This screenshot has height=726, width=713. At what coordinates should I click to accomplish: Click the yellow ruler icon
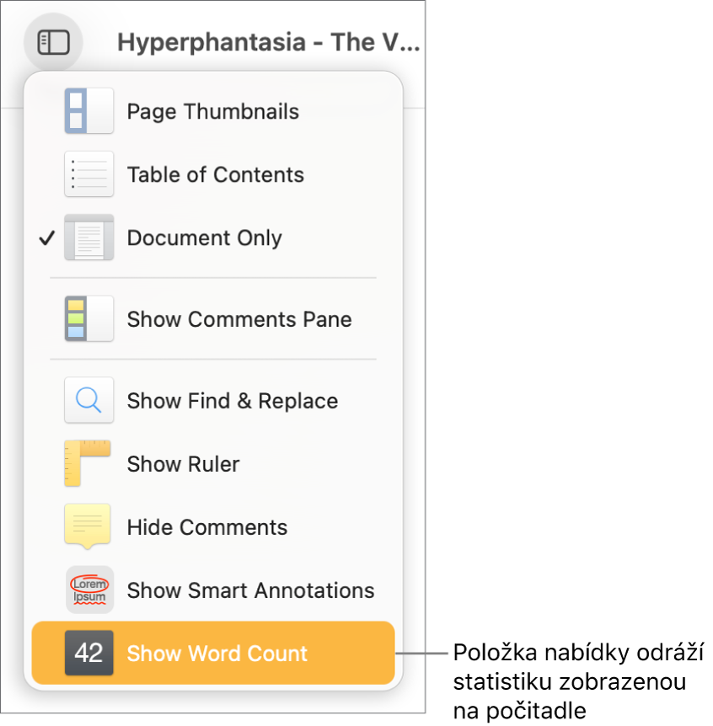(88, 464)
